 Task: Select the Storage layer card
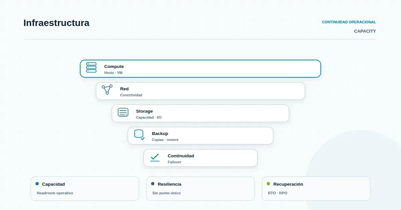coord(200,113)
